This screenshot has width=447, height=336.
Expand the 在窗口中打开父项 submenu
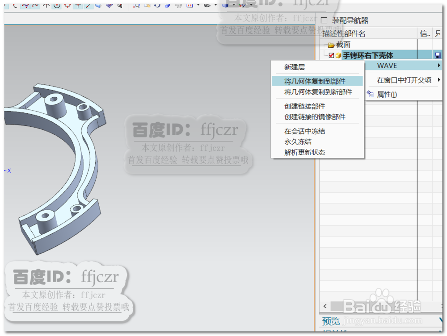coord(439,79)
